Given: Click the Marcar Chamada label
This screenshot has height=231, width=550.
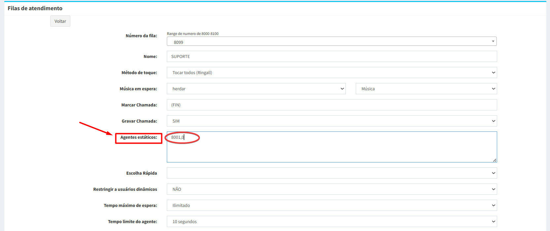Looking at the screenshot, I should coord(139,105).
